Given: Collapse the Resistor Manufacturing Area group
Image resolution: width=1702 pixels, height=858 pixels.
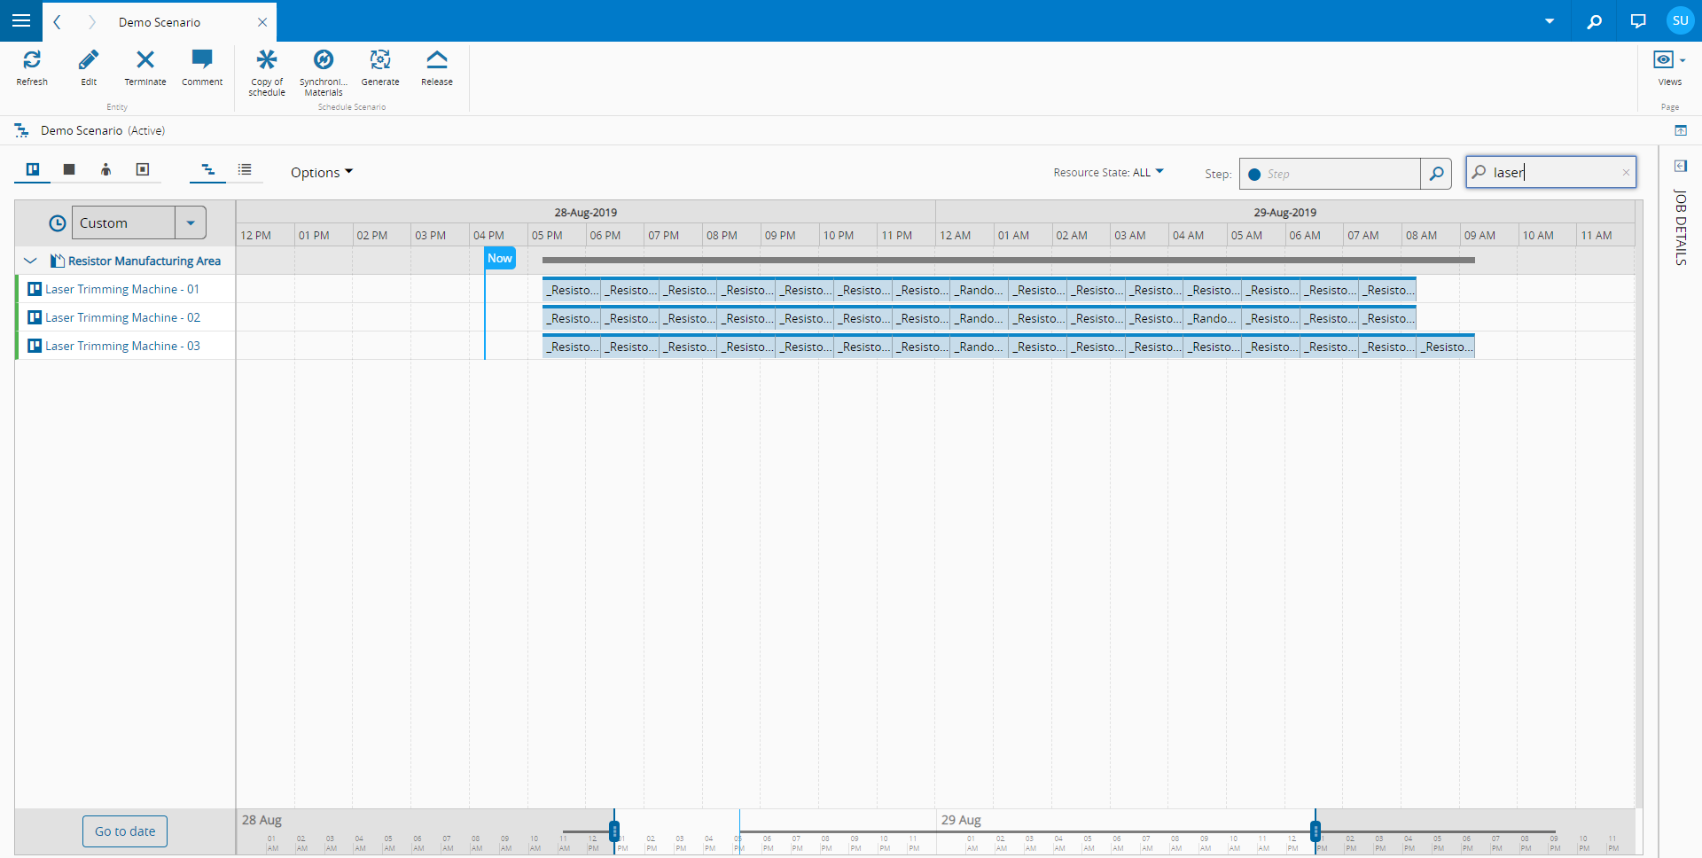Looking at the screenshot, I should [30, 261].
